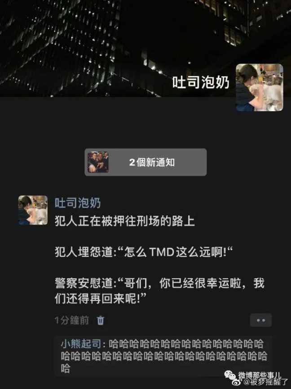Tap the thumbnail inside the notifications banner

pyautogui.click(x=98, y=162)
